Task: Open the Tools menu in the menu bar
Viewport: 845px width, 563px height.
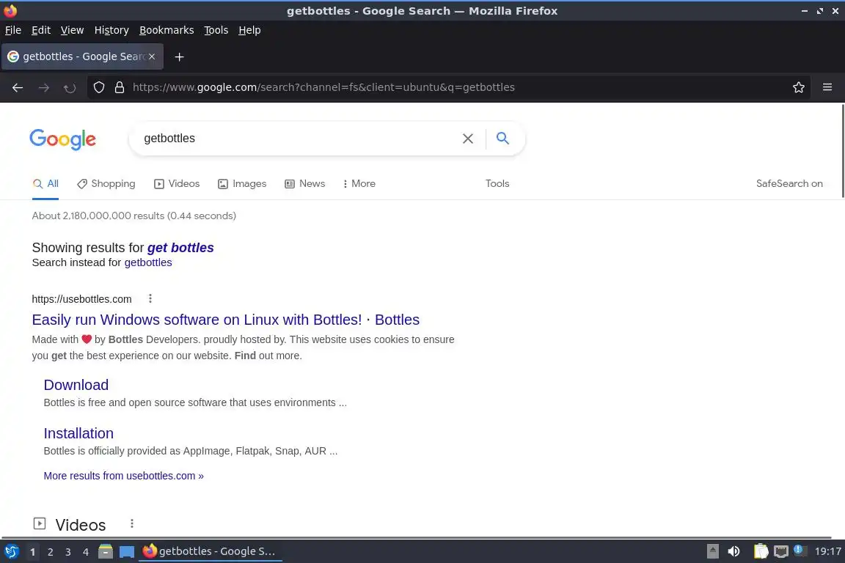Action: (216, 30)
